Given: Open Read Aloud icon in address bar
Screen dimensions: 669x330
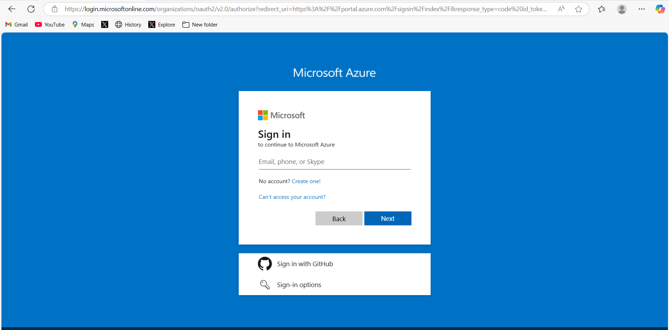Looking at the screenshot, I should 561,9.
